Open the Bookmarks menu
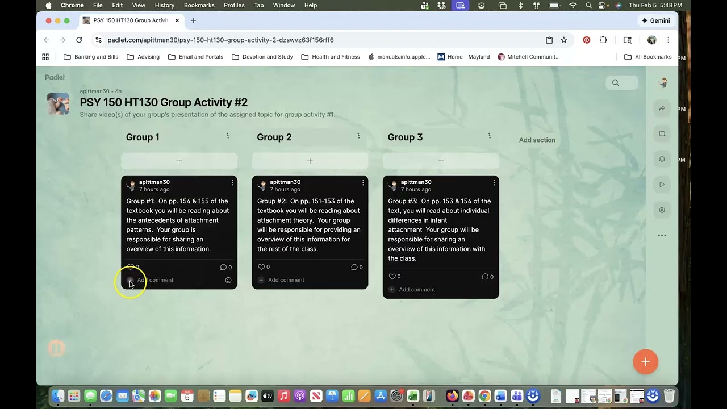 199,5
